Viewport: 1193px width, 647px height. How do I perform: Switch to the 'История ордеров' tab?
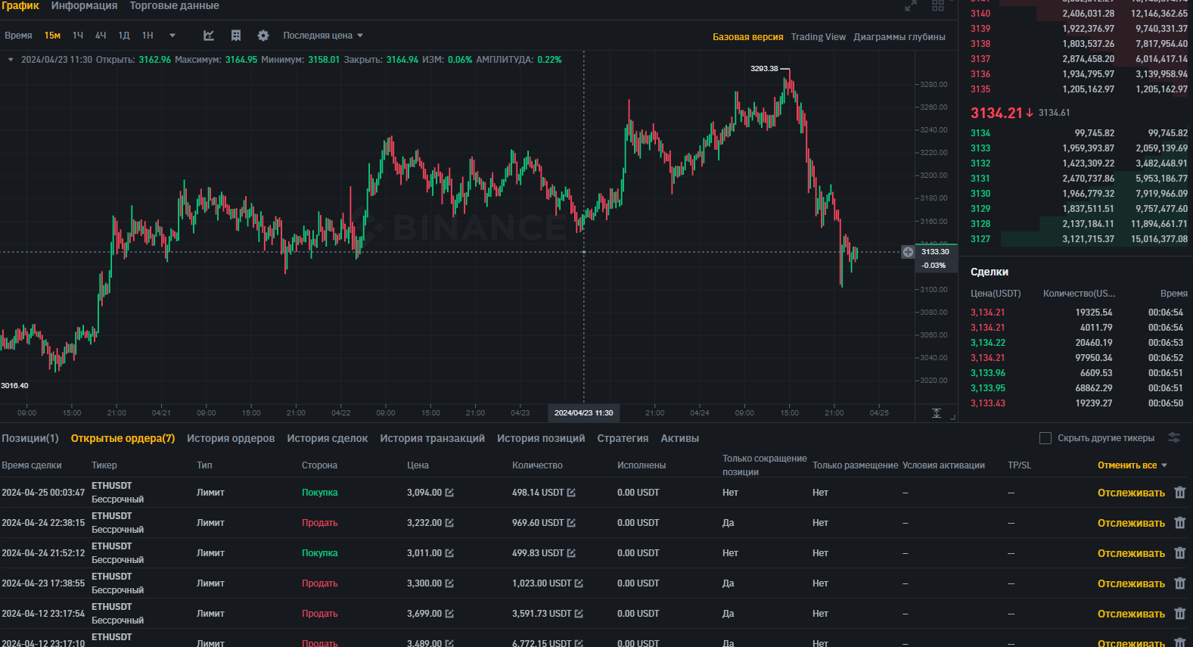pyautogui.click(x=231, y=438)
